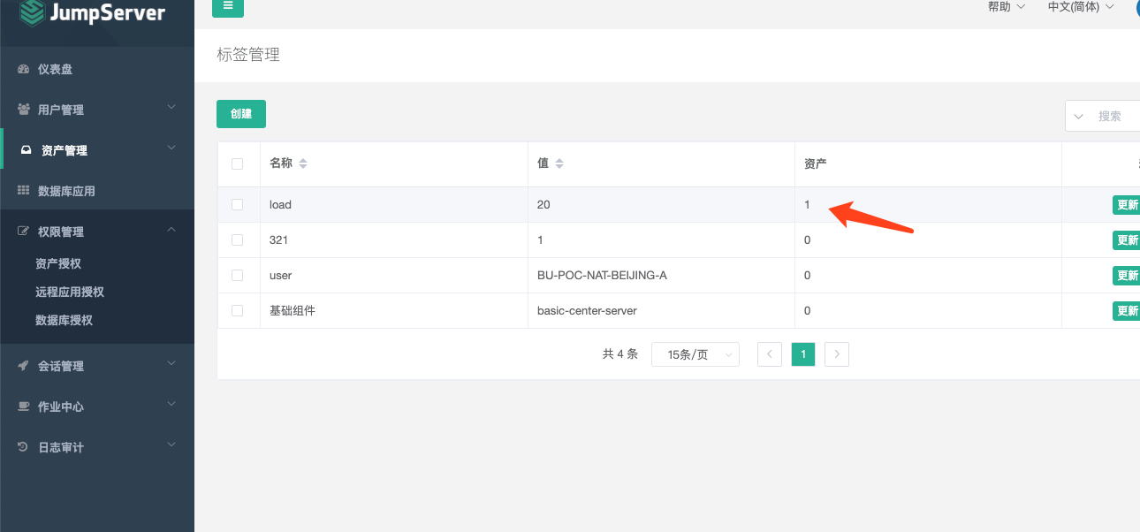Click the inbox icon beside 资产管理

pyautogui.click(x=27, y=150)
